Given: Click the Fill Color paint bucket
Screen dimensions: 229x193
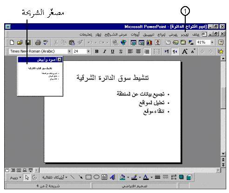Looking at the screenshot, I should click(x=122, y=177).
